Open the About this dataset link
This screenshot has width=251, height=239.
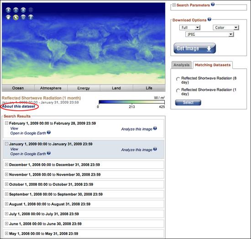pos(19,106)
